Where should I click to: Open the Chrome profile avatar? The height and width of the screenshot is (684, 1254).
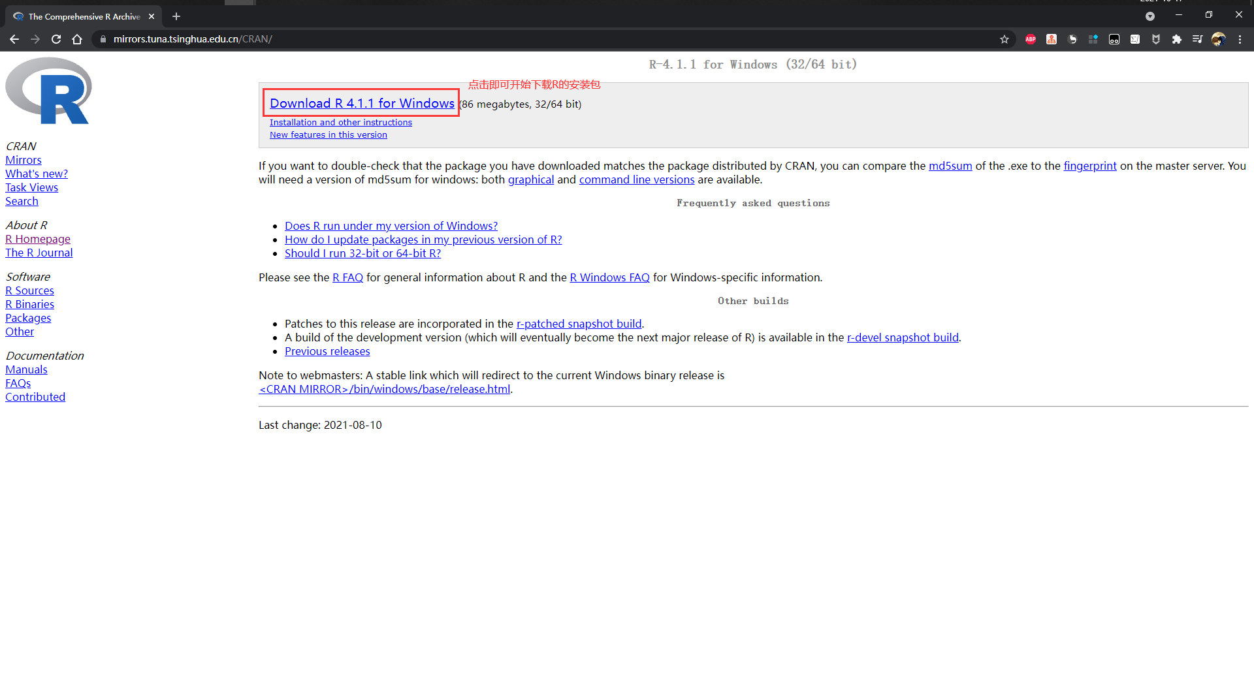(1218, 39)
